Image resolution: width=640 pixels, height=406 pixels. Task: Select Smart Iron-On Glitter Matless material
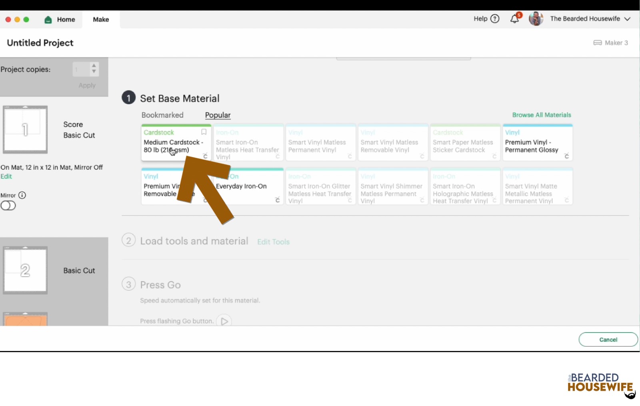pyautogui.click(x=321, y=186)
